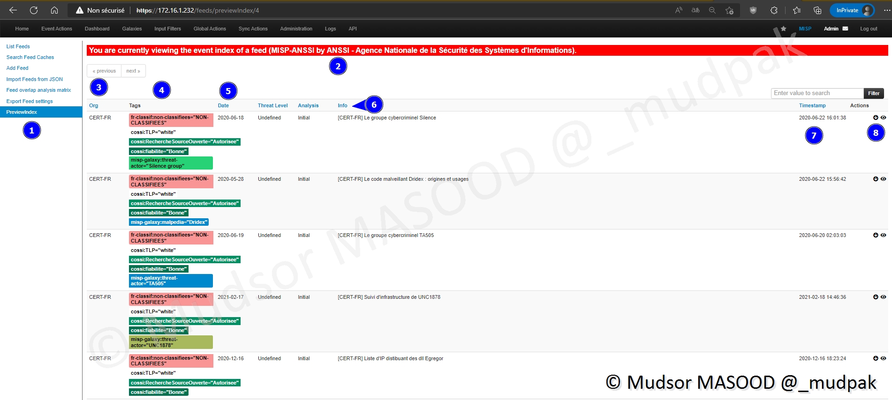Download the TA505 event via its action icon
The height and width of the screenshot is (400, 892).
click(x=875, y=235)
